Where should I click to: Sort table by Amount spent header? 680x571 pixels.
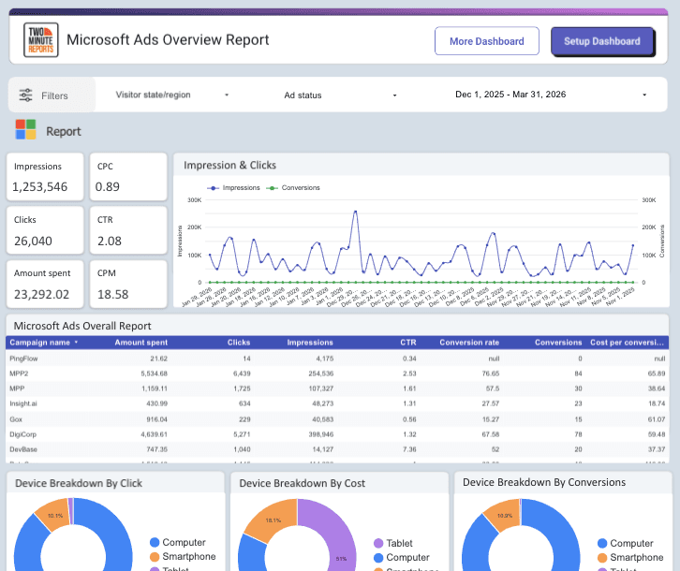tap(140, 343)
